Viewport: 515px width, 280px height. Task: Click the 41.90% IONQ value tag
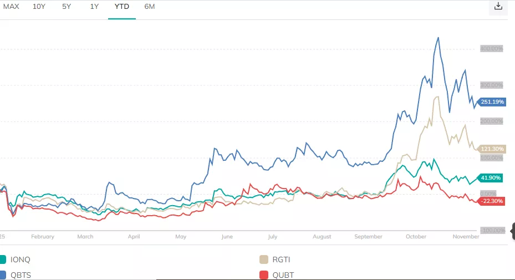tap(491, 177)
